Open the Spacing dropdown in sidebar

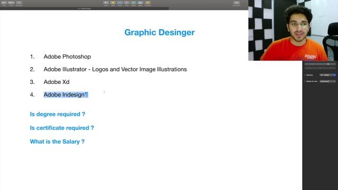point(327,75)
